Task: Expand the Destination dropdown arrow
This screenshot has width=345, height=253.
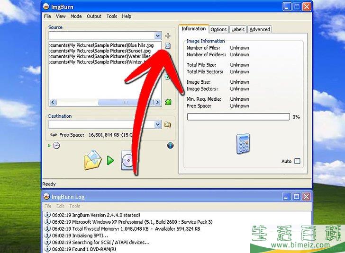Action: (x=157, y=124)
